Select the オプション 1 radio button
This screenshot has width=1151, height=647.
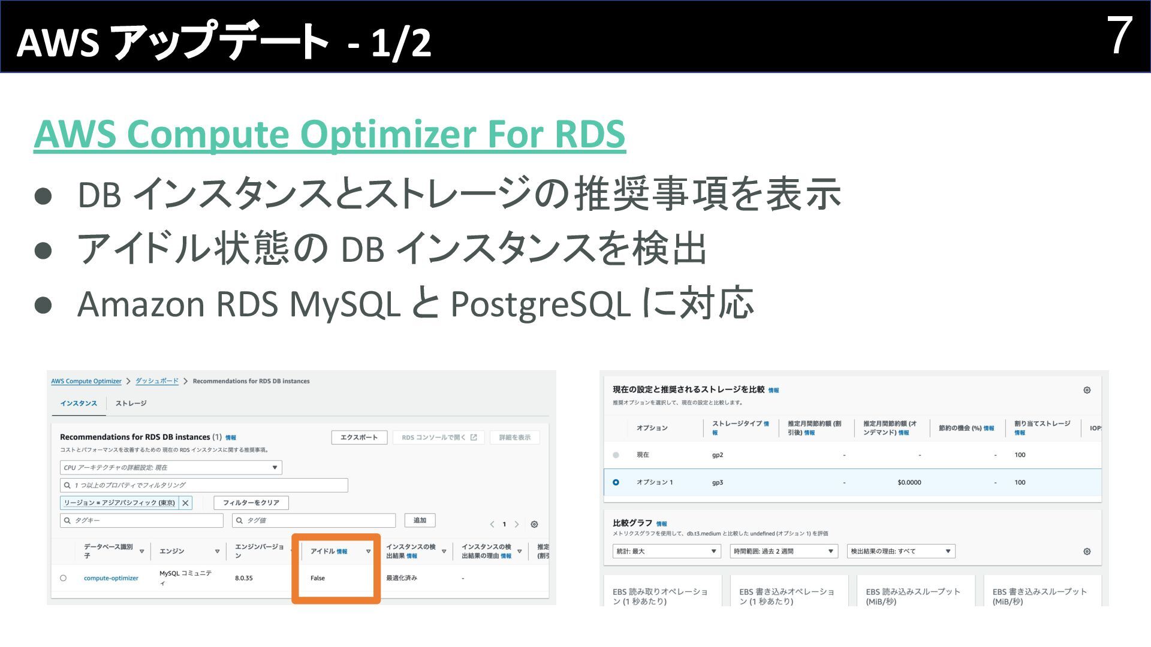(616, 482)
